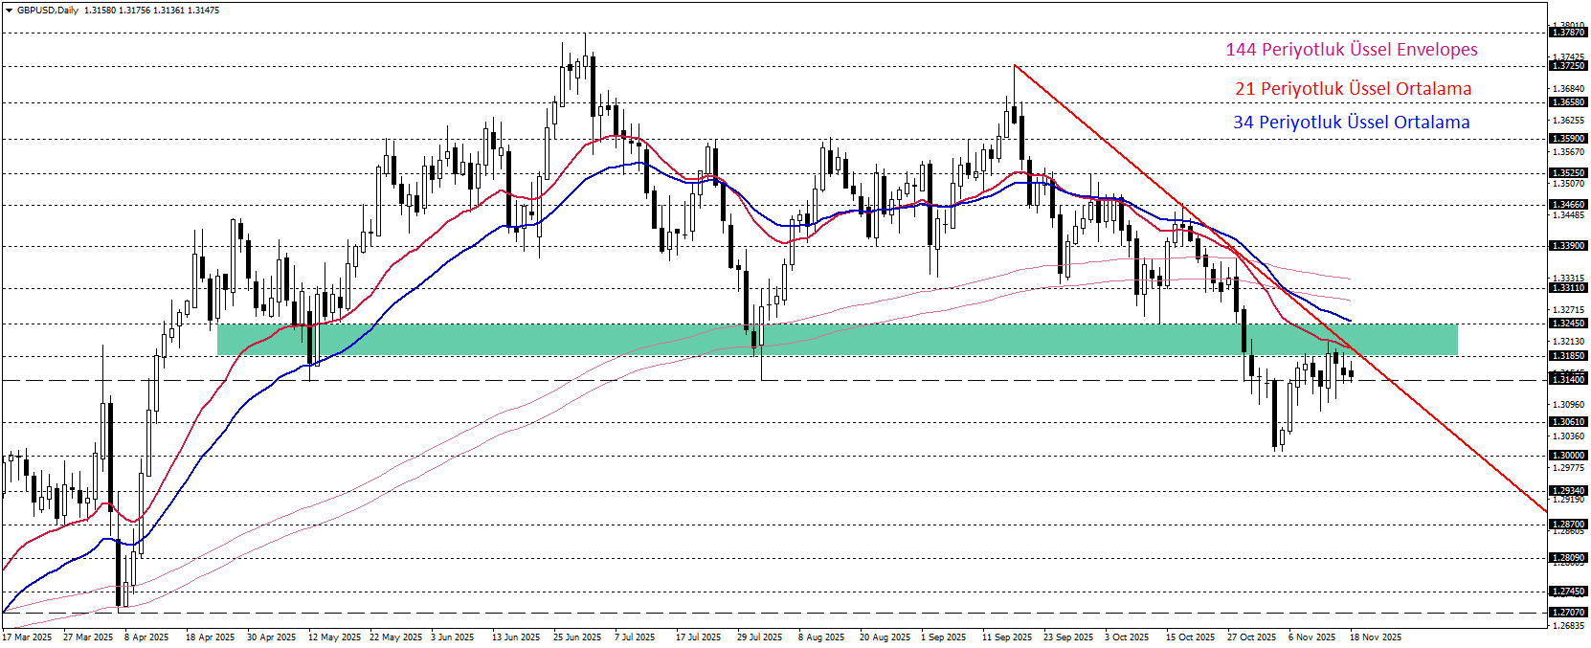1591x648 pixels.
Task: Click the green support zone rectangle
Action: (837, 340)
